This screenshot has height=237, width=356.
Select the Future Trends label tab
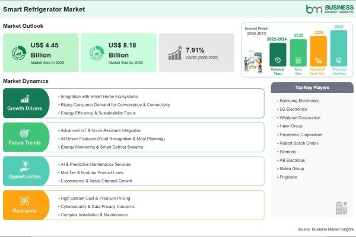(x=26, y=137)
